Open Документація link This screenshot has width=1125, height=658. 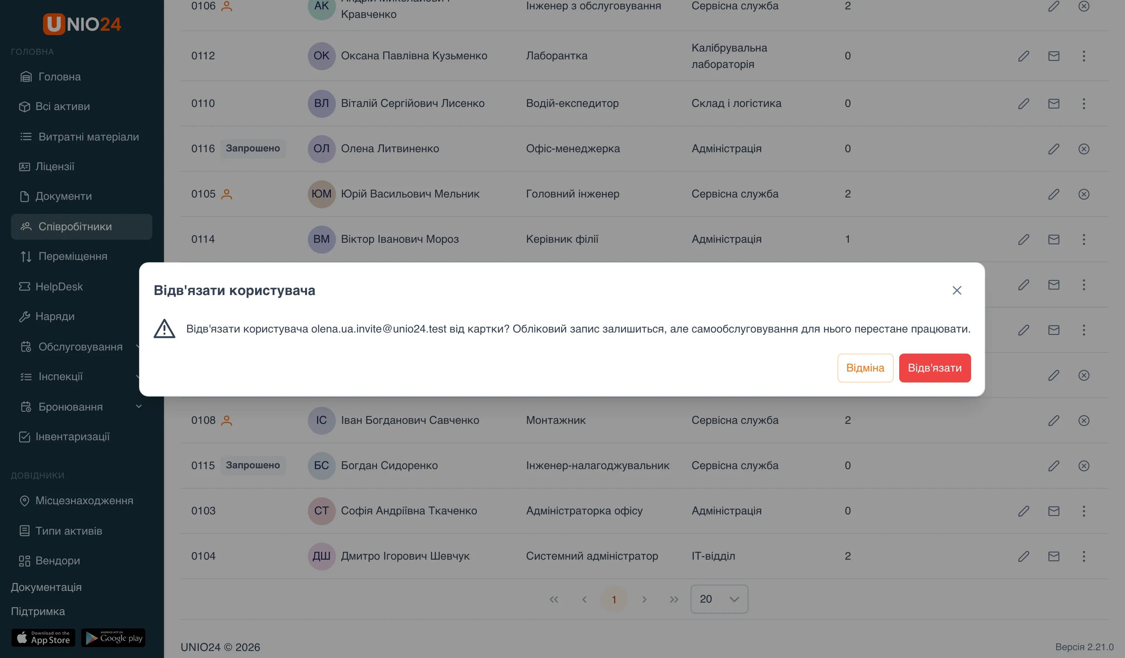[46, 587]
